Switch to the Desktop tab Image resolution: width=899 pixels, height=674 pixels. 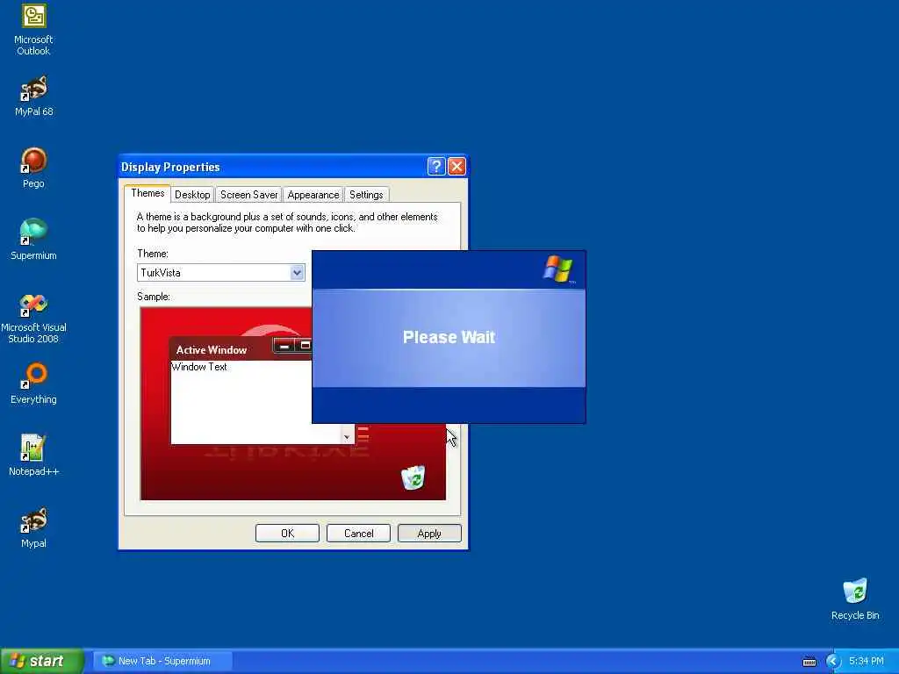pyautogui.click(x=192, y=195)
